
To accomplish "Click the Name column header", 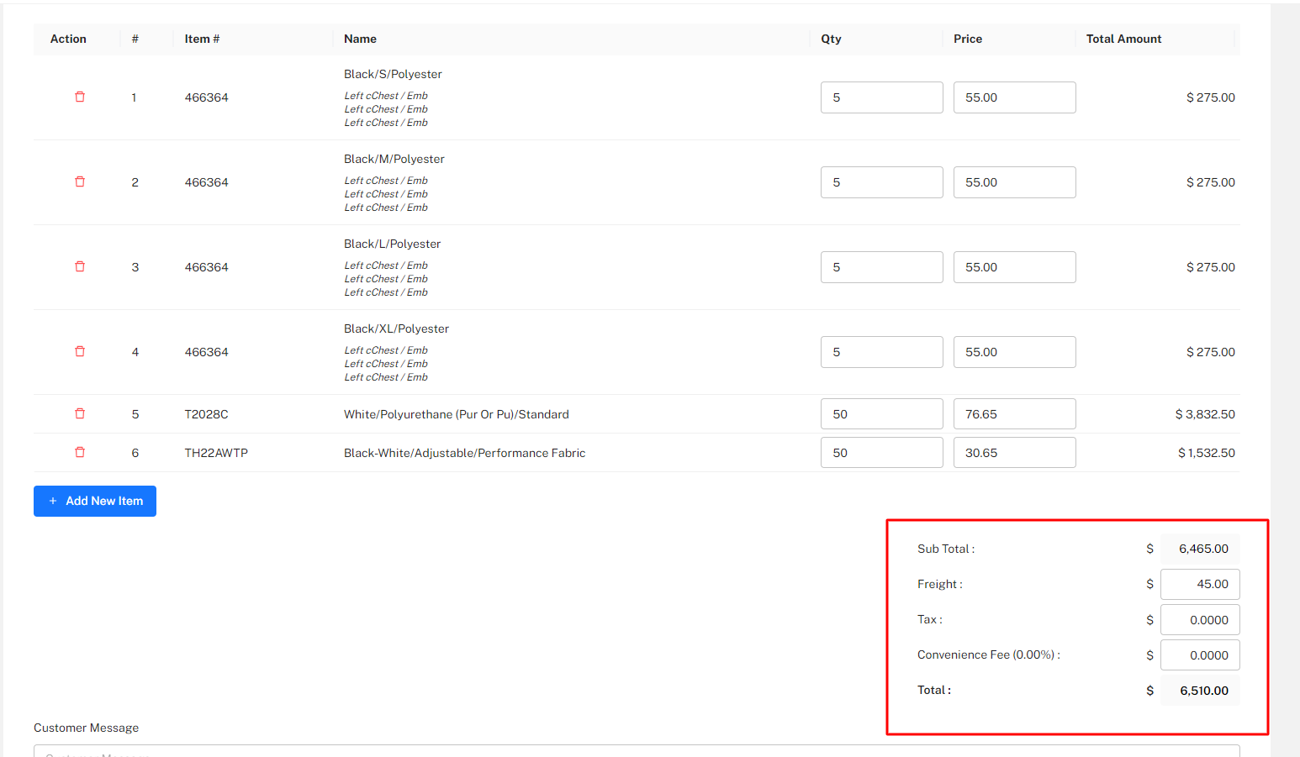I will [x=360, y=39].
